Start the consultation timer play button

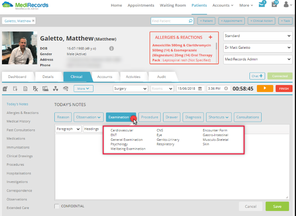point(265,89)
